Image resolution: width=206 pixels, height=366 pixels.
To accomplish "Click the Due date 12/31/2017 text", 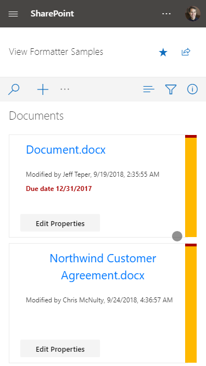I will [59, 188].
